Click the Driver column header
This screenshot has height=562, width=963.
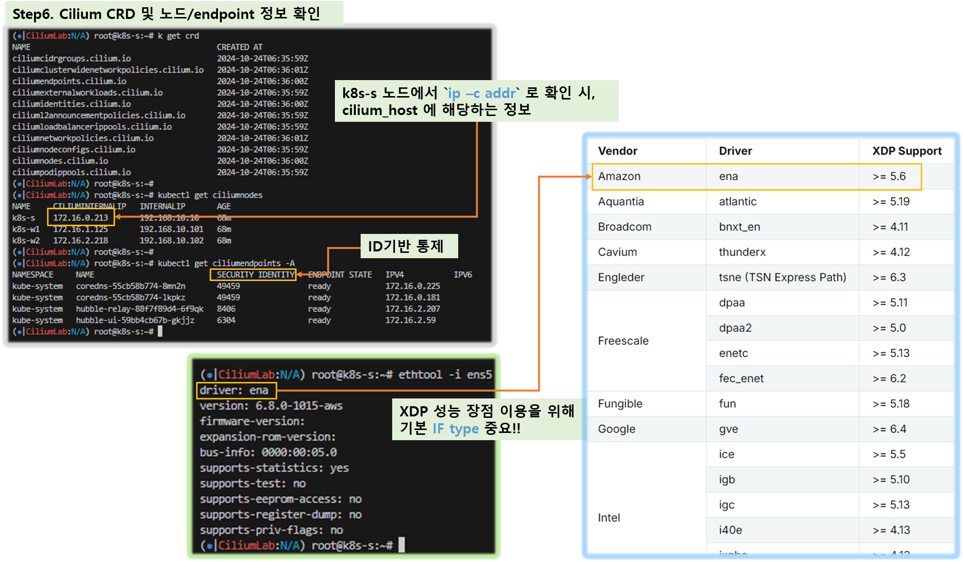(735, 151)
